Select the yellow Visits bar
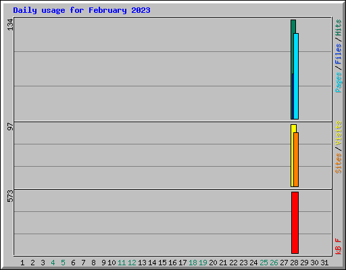The image size is (346, 270). pos(293,155)
